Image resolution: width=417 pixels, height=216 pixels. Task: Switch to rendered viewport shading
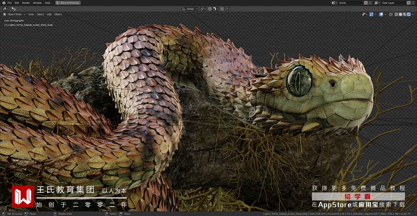pyautogui.click(x=408, y=14)
